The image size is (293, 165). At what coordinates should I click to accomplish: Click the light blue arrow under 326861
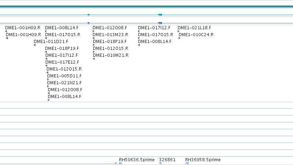click(x=160, y=163)
